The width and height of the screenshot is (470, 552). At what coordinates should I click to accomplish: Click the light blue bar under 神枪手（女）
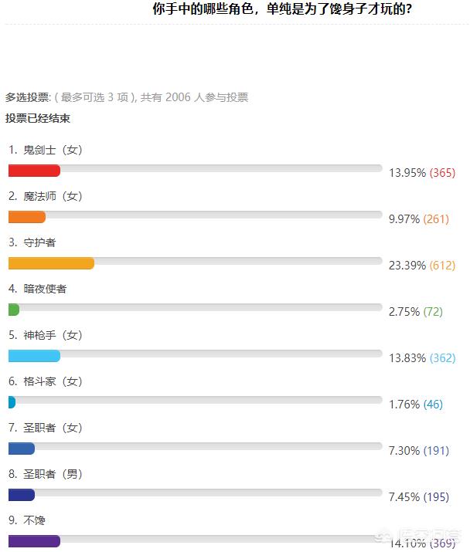34,356
